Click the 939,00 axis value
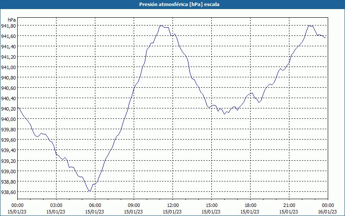The height and width of the screenshot is (216, 345). click(8, 172)
